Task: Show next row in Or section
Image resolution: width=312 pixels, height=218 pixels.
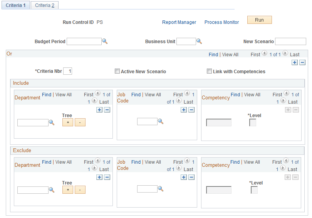Action: (x=285, y=54)
